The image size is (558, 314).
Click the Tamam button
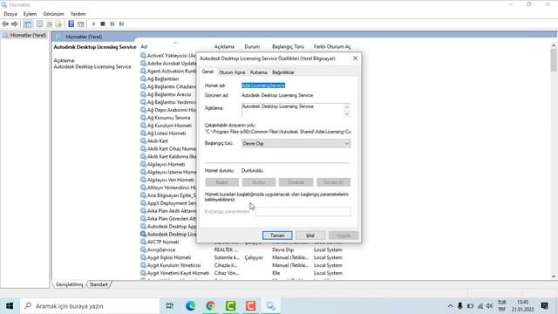277,235
